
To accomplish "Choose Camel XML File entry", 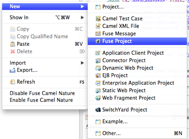I will coord(137,26).
